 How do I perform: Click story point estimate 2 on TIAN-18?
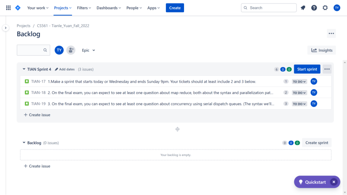coord(286,93)
